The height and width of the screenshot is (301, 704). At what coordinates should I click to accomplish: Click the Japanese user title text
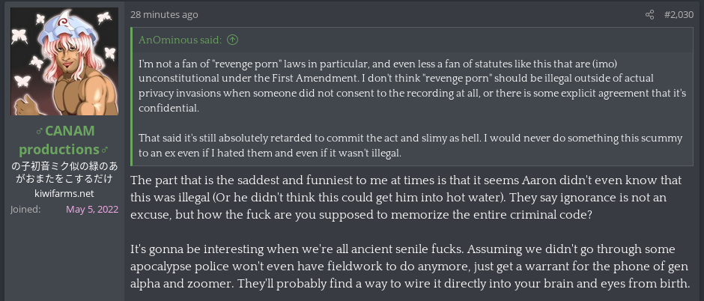[x=64, y=172]
